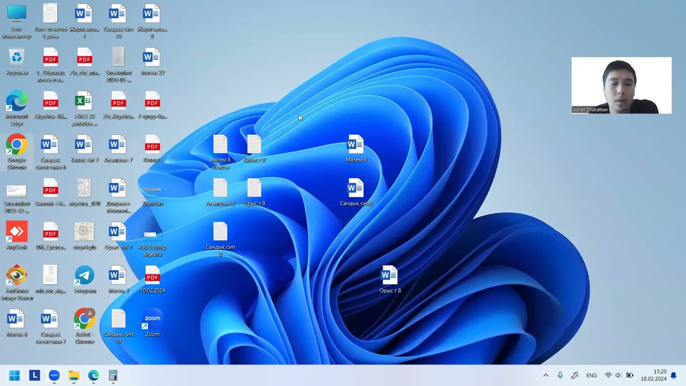Select the Жаратылыс 8 Word document
This screenshot has height=386, width=686.
coord(152,21)
